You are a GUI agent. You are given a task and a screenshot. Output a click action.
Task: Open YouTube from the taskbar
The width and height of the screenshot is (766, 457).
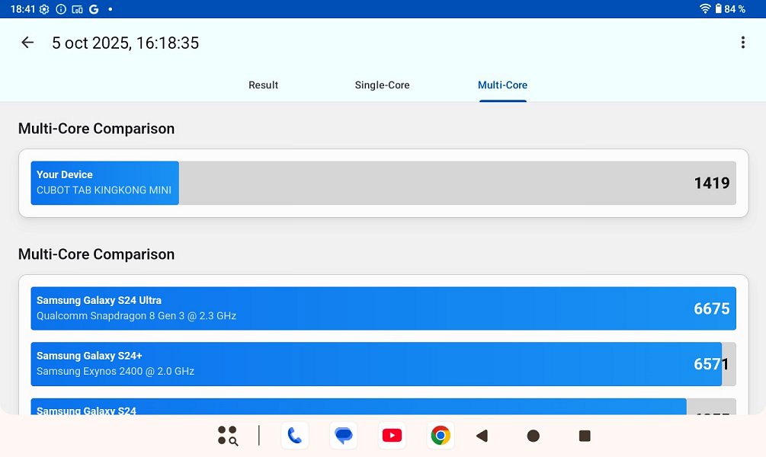click(x=392, y=436)
